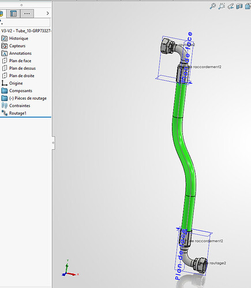Click the Historique clock icon
This screenshot has width=251, height=288.
(5, 39)
